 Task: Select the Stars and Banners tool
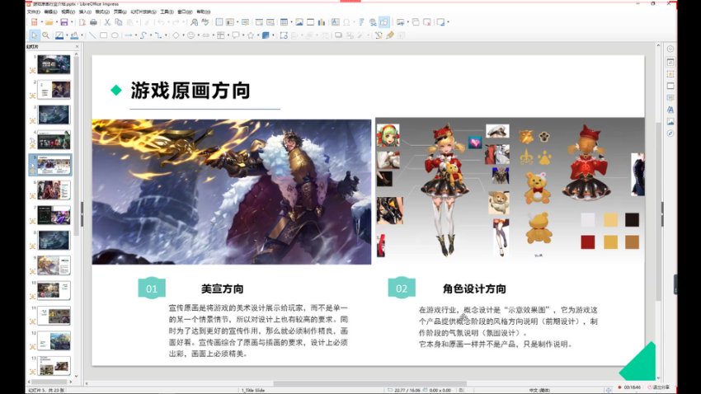(251, 35)
